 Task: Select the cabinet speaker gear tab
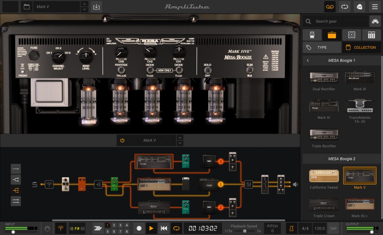point(352,35)
